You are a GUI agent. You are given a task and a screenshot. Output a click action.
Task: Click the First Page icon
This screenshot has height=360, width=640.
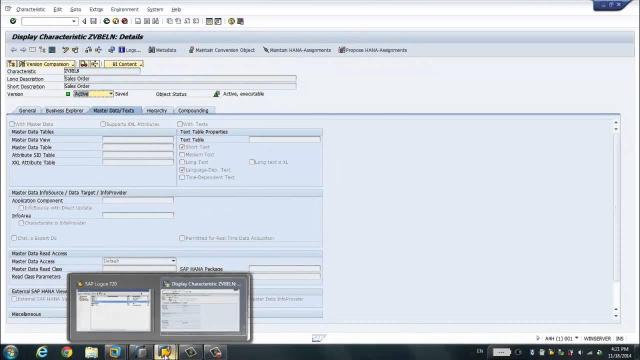click(169, 21)
